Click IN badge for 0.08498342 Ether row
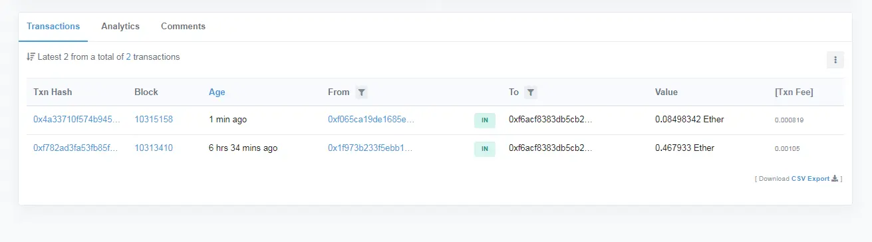The width and height of the screenshot is (872, 242). 485,120
